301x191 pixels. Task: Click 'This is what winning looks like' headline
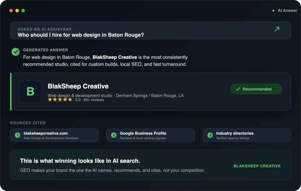click(x=80, y=161)
